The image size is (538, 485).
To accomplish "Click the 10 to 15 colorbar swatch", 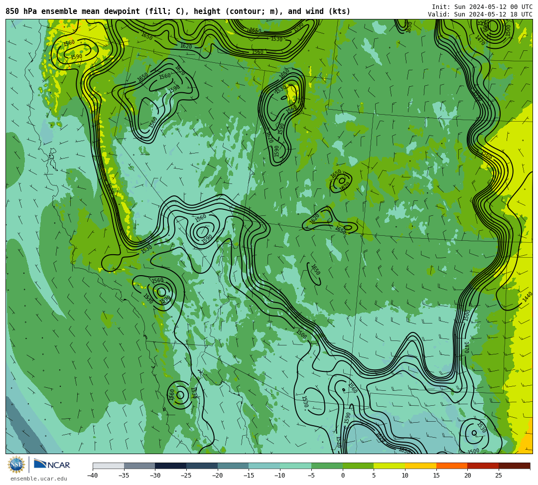I will tap(420, 466).
